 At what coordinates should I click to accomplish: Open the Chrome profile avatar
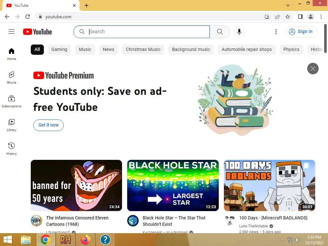[x=311, y=17]
